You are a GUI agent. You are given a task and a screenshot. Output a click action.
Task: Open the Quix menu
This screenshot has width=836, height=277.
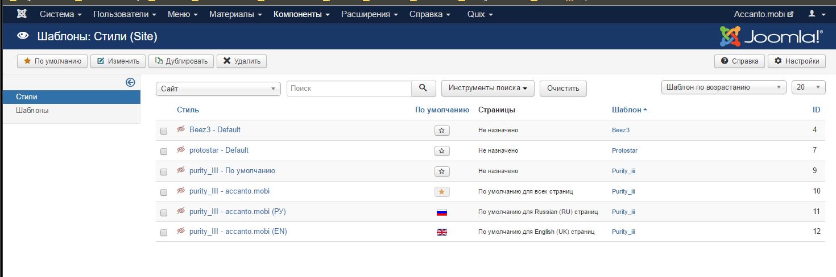(x=480, y=14)
